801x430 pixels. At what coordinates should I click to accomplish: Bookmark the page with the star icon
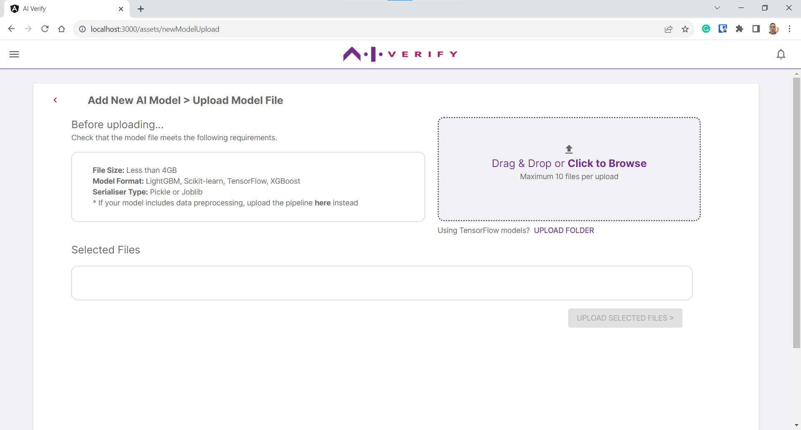685,29
